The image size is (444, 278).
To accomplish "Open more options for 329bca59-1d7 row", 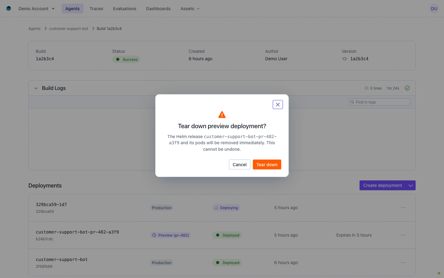I will pos(403,208).
